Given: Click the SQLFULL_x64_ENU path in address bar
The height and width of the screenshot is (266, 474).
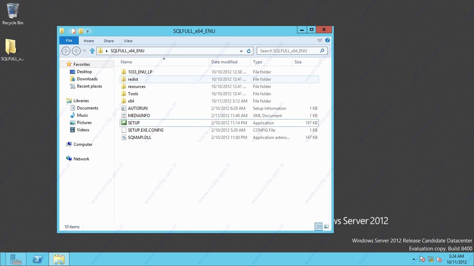Looking at the screenshot, I should coord(127,51).
